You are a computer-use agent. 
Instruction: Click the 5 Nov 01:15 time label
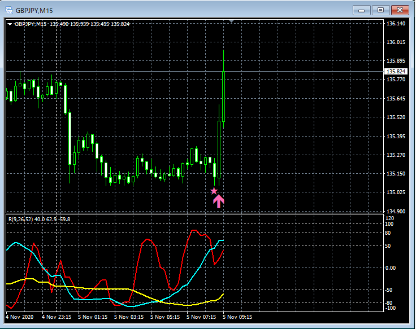(93, 317)
